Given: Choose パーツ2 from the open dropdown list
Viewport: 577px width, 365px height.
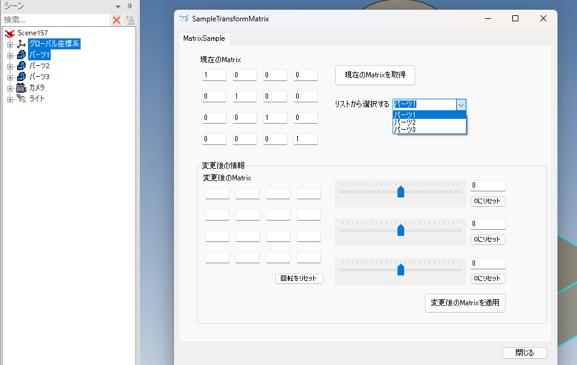Looking at the screenshot, I should (x=405, y=122).
